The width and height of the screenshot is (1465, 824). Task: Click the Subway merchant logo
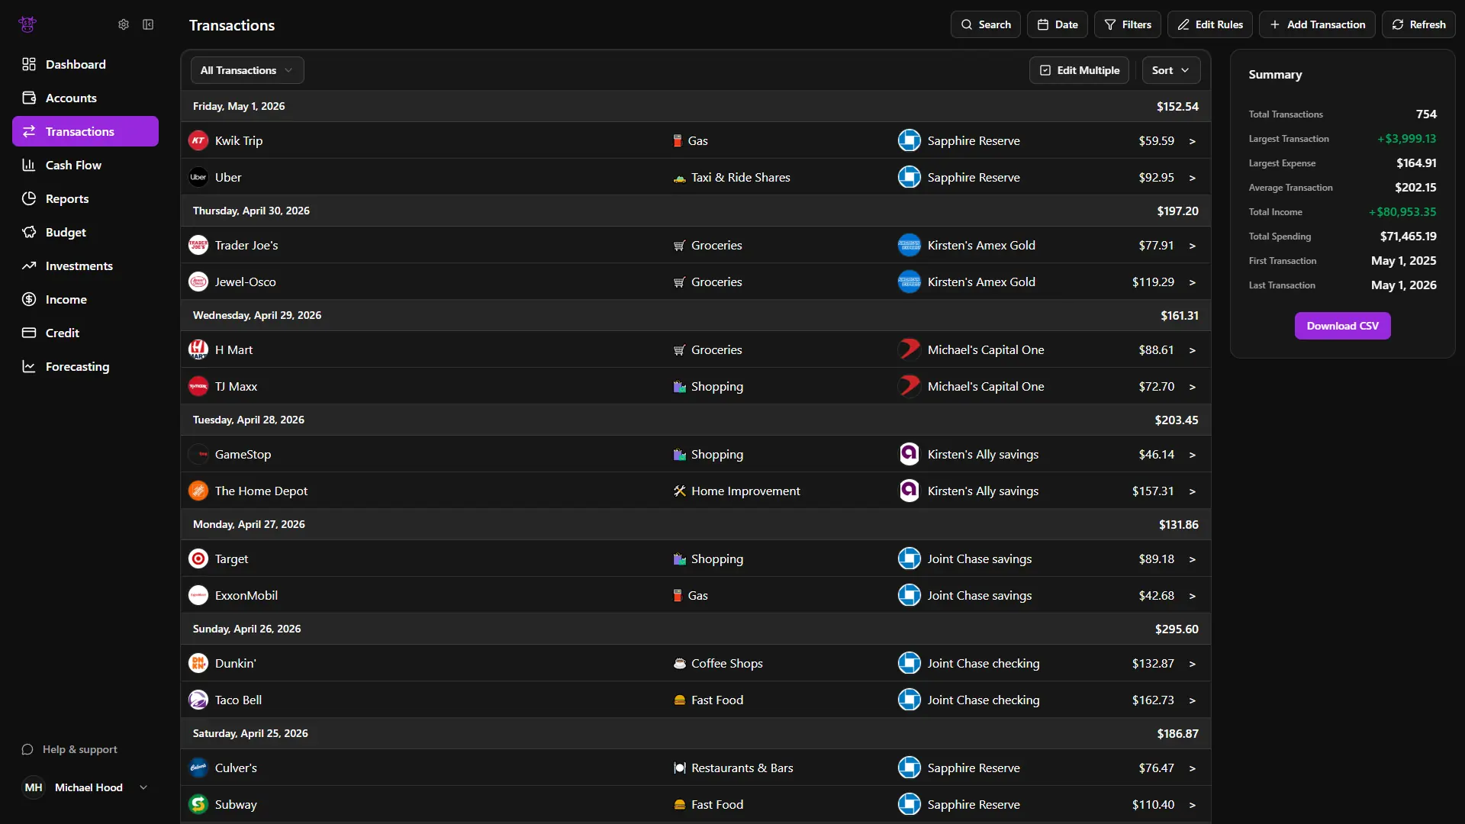tap(198, 804)
